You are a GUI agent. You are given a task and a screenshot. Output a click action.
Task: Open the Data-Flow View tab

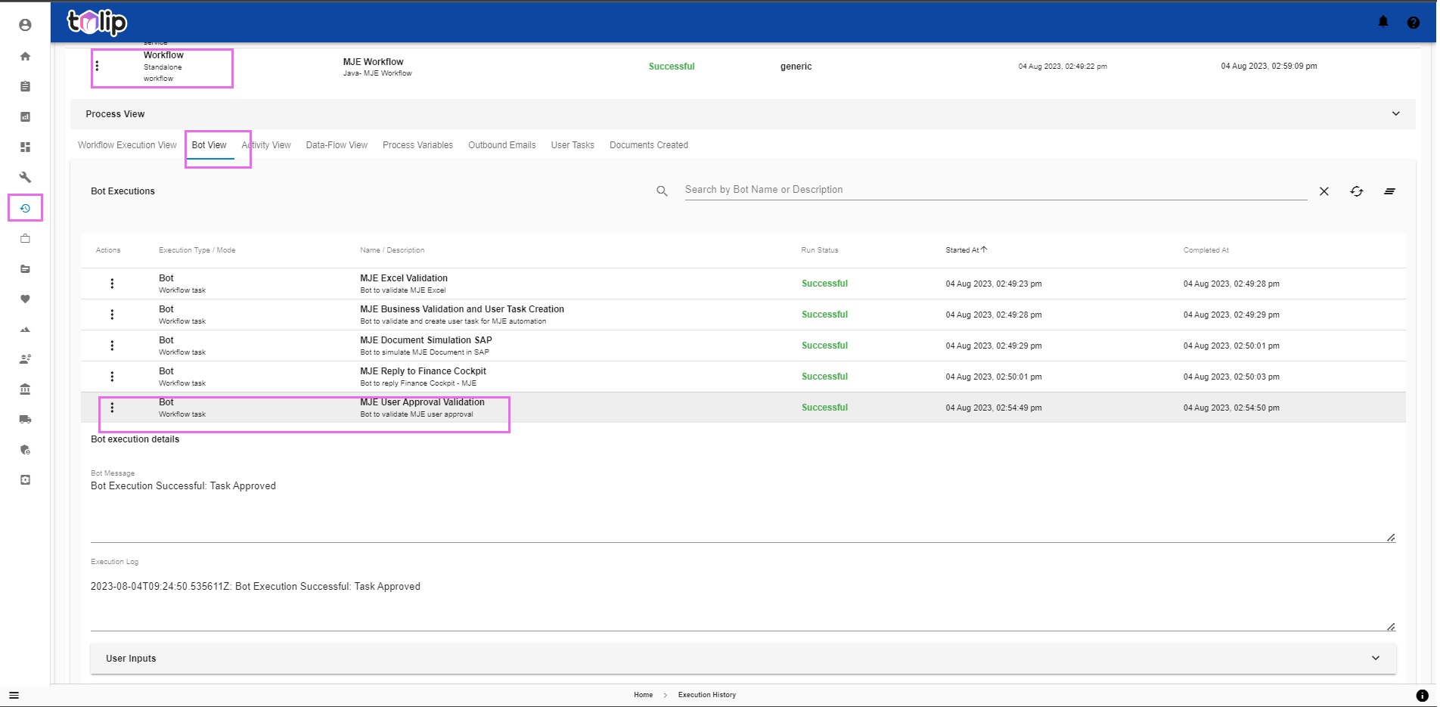pyautogui.click(x=337, y=145)
